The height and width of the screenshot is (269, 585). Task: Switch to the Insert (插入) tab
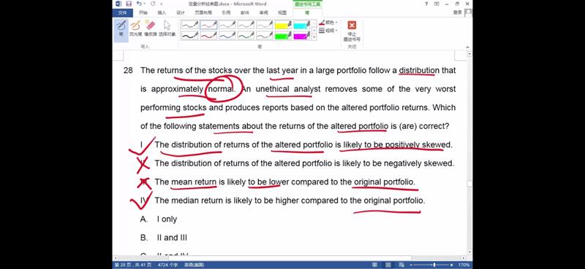click(162, 12)
